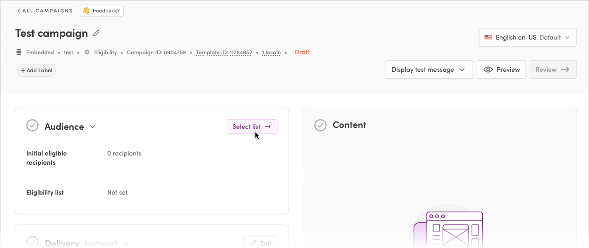589x248 pixels.
Task: Open the Feedback button
Action: [101, 11]
